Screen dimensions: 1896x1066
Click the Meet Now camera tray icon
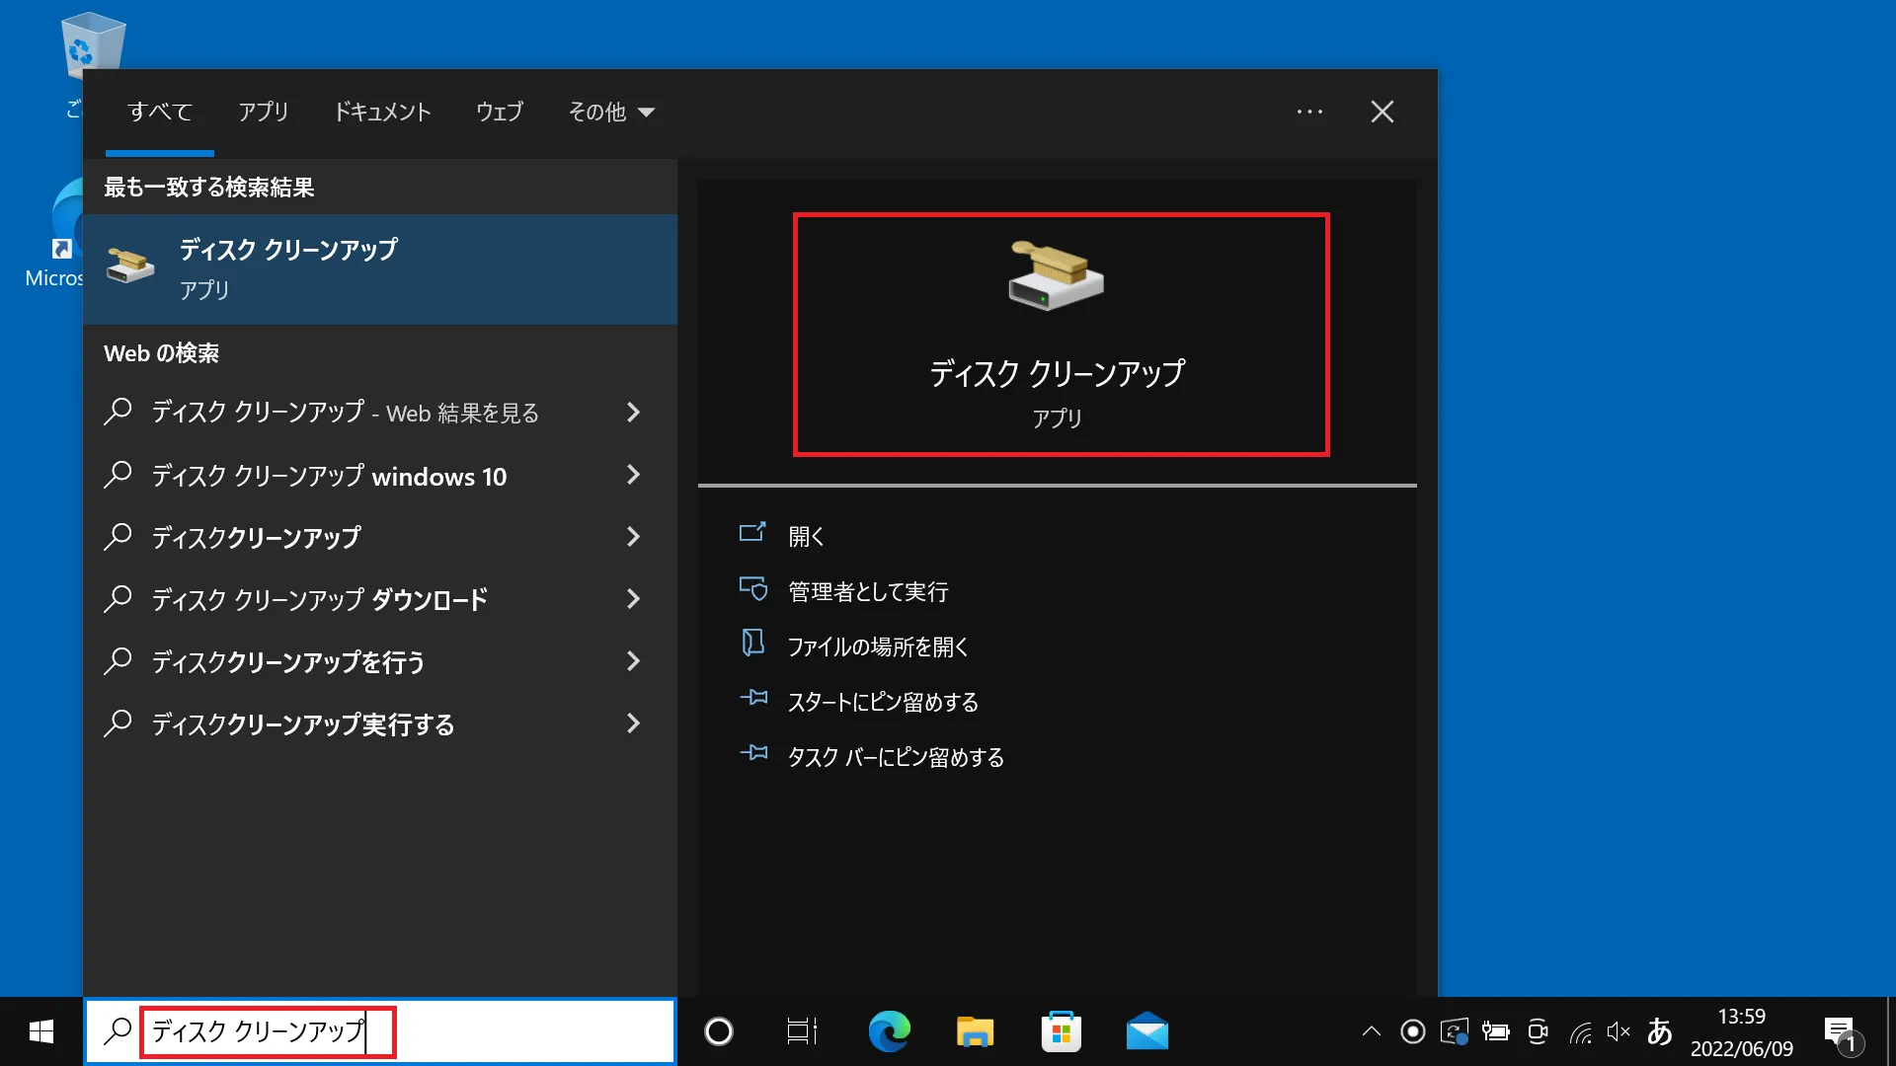[1537, 1031]
